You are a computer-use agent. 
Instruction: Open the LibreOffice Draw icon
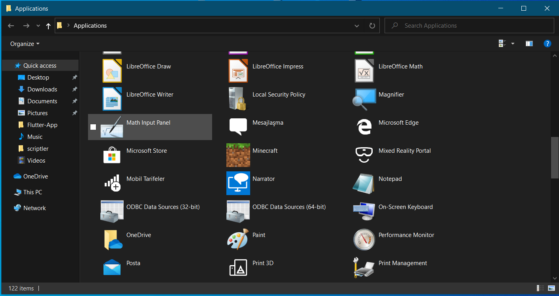pyautogui.click(x=112, y=71)
